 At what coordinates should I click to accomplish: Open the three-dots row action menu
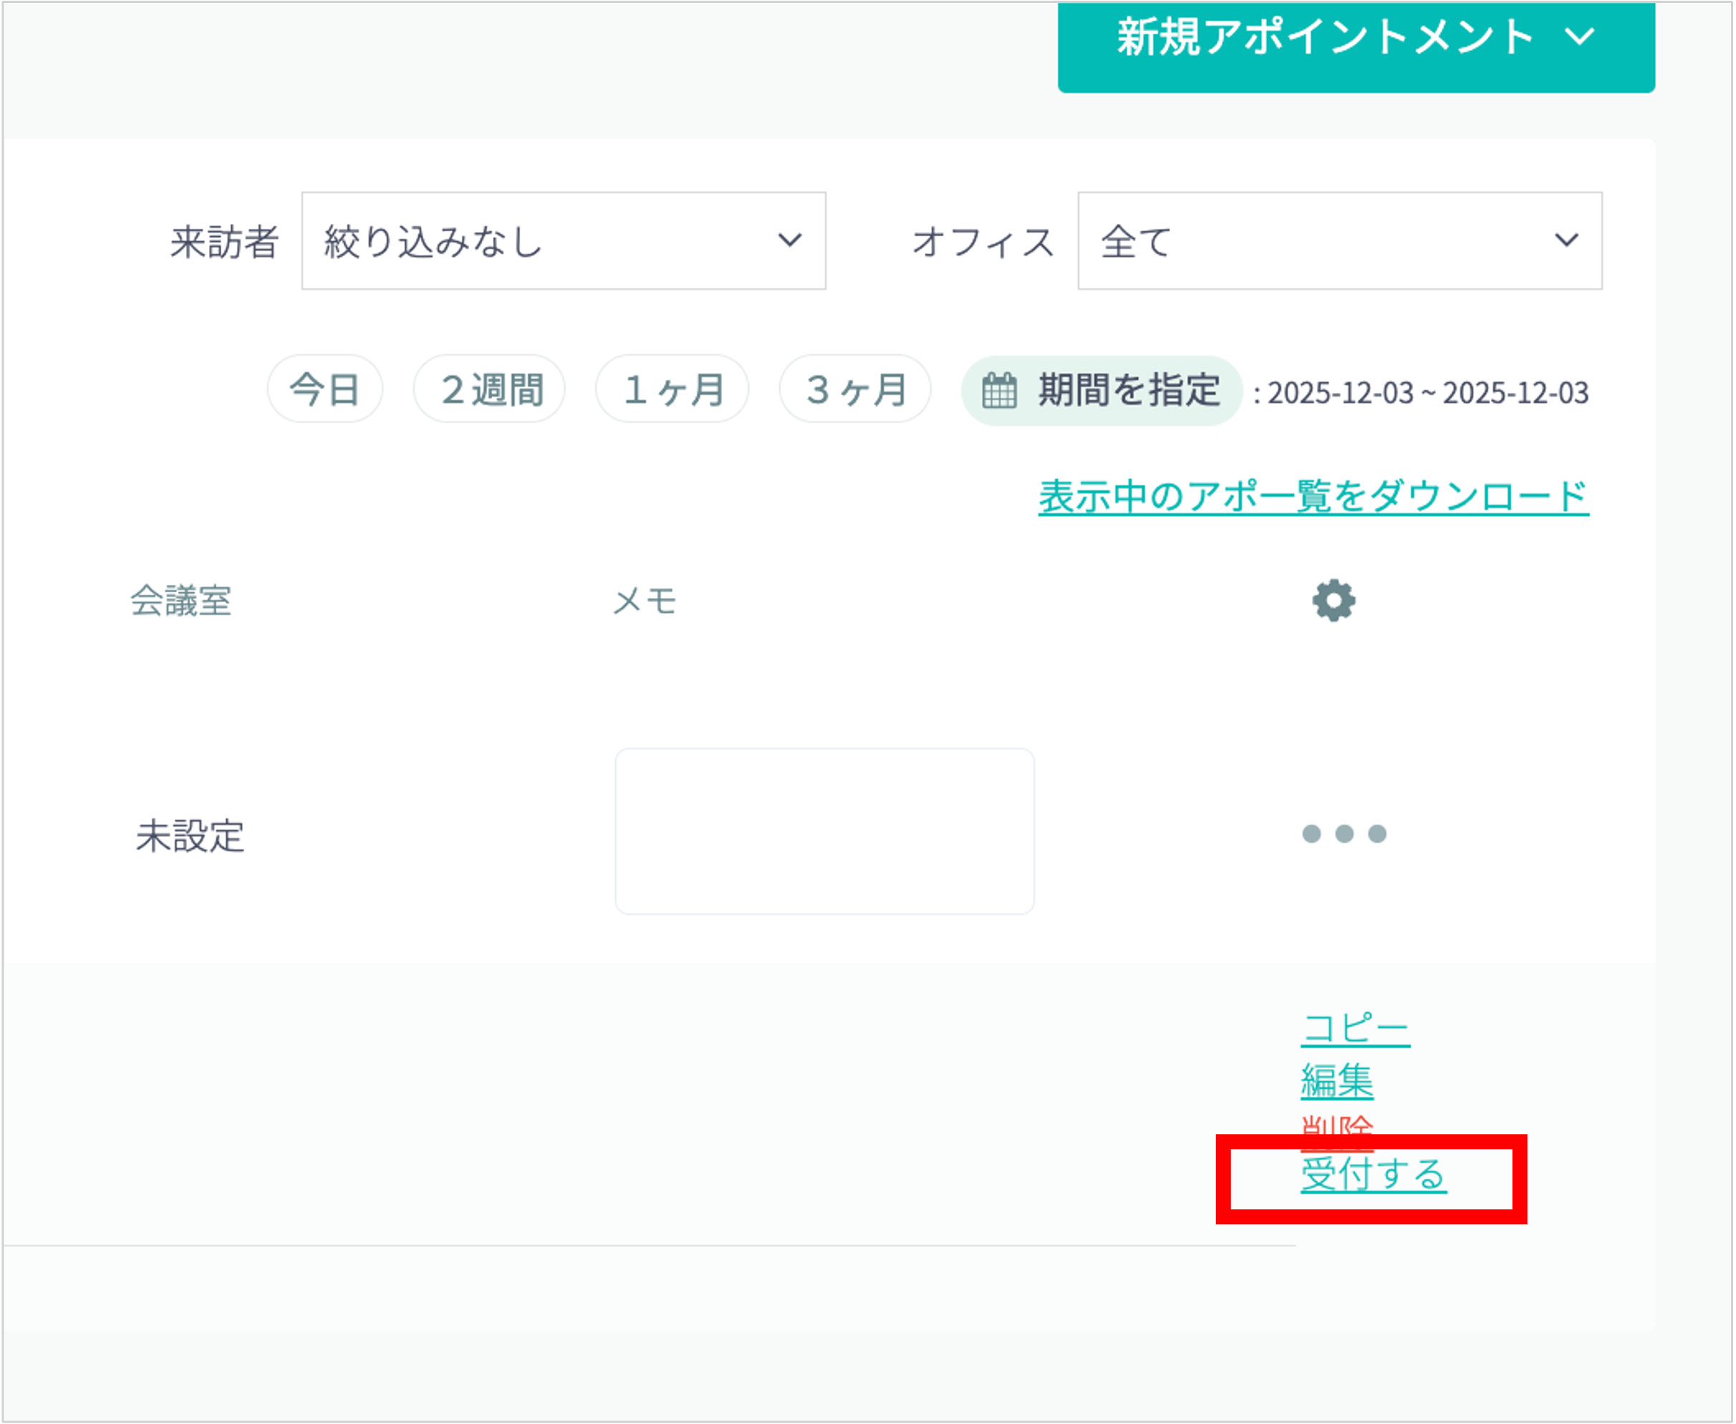tap(1344, 833)
